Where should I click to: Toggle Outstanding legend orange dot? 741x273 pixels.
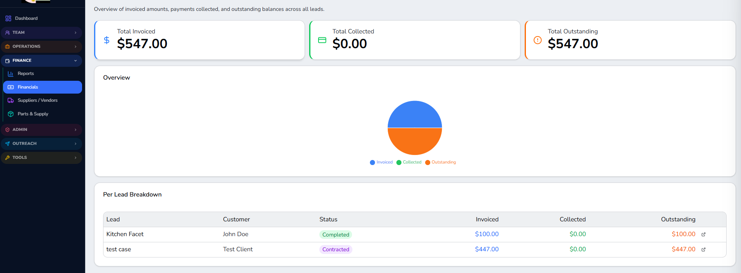point(427,162)
